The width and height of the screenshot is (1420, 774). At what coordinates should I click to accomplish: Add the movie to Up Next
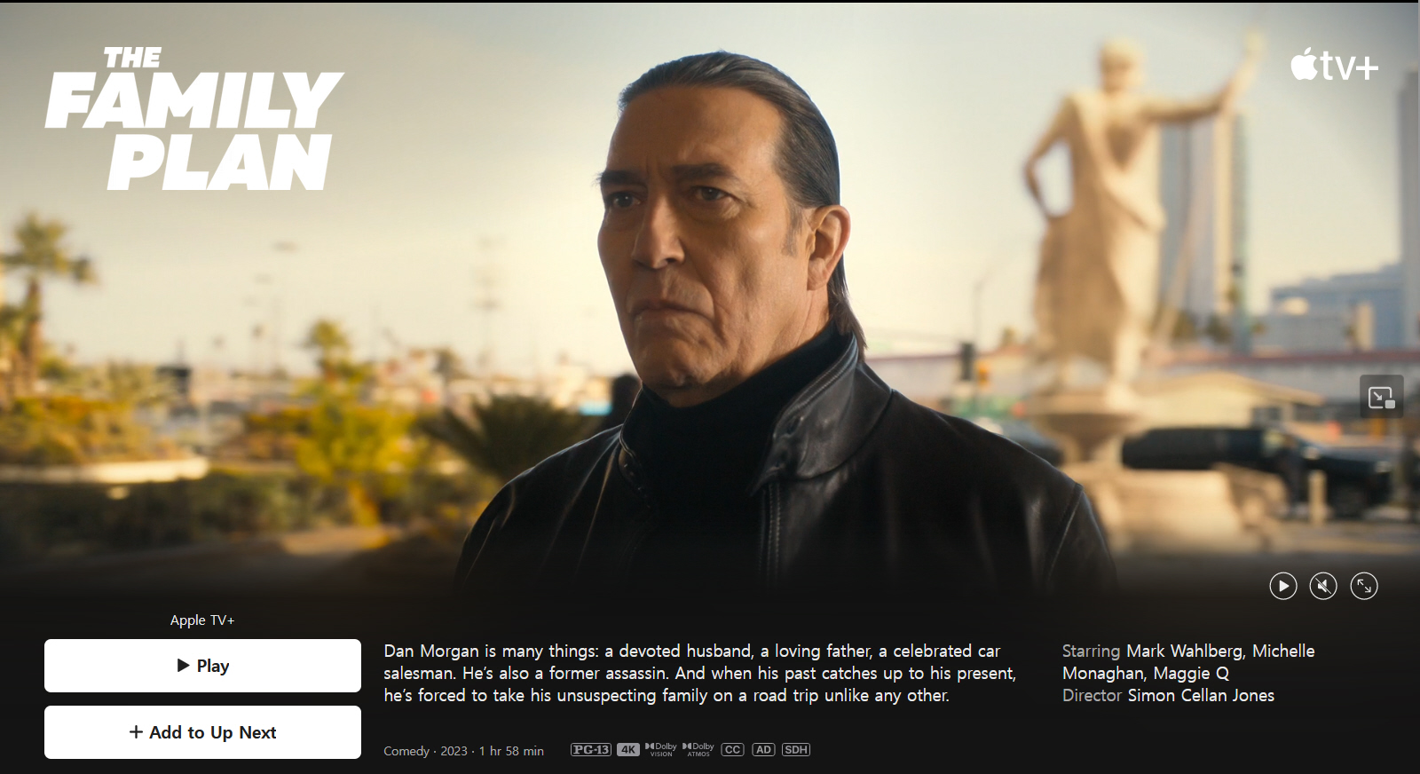coord(202,732)
